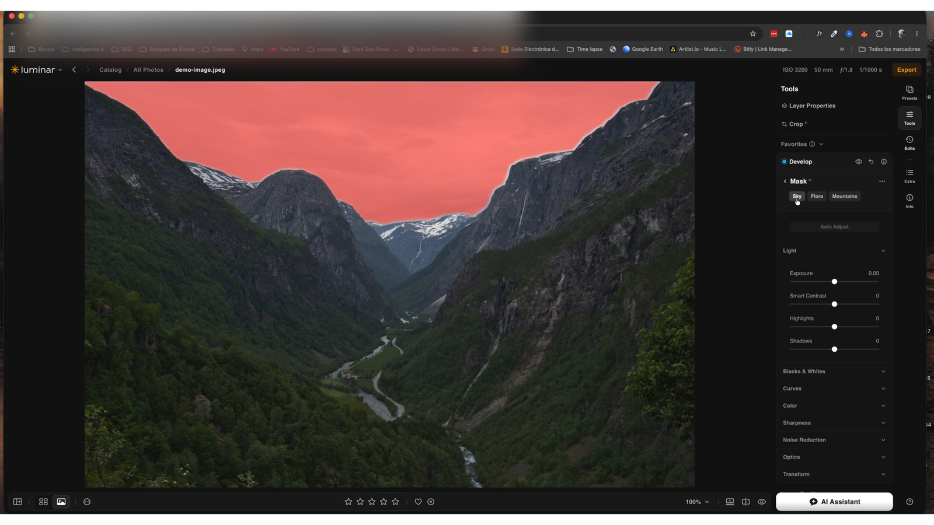Open the Crop tool

point(794,124)
